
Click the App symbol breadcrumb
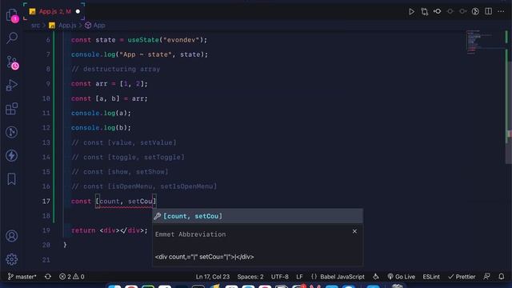95,26
